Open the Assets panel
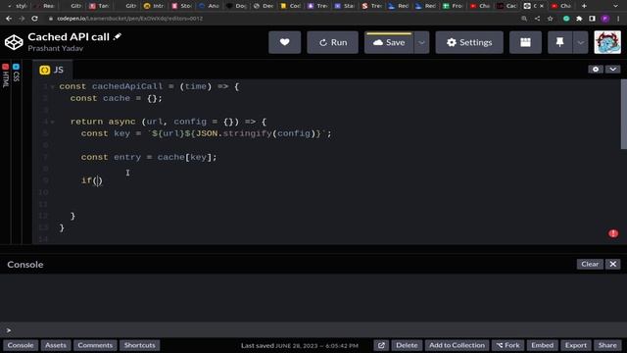 56,345
